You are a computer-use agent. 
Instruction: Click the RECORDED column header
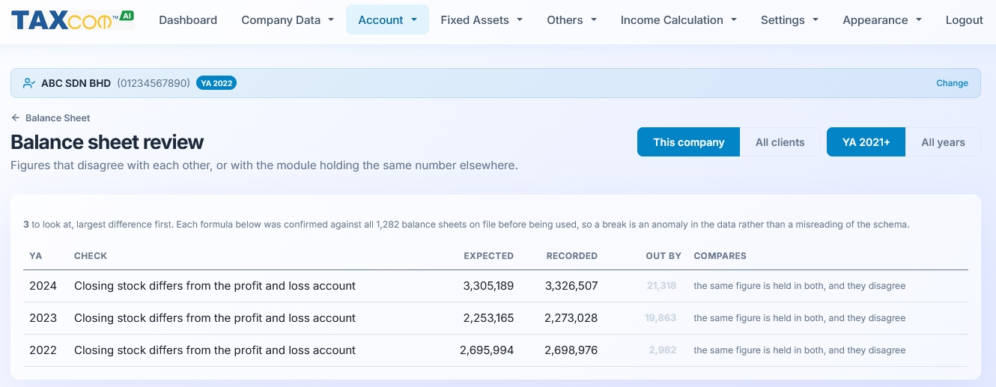(572, 256)
